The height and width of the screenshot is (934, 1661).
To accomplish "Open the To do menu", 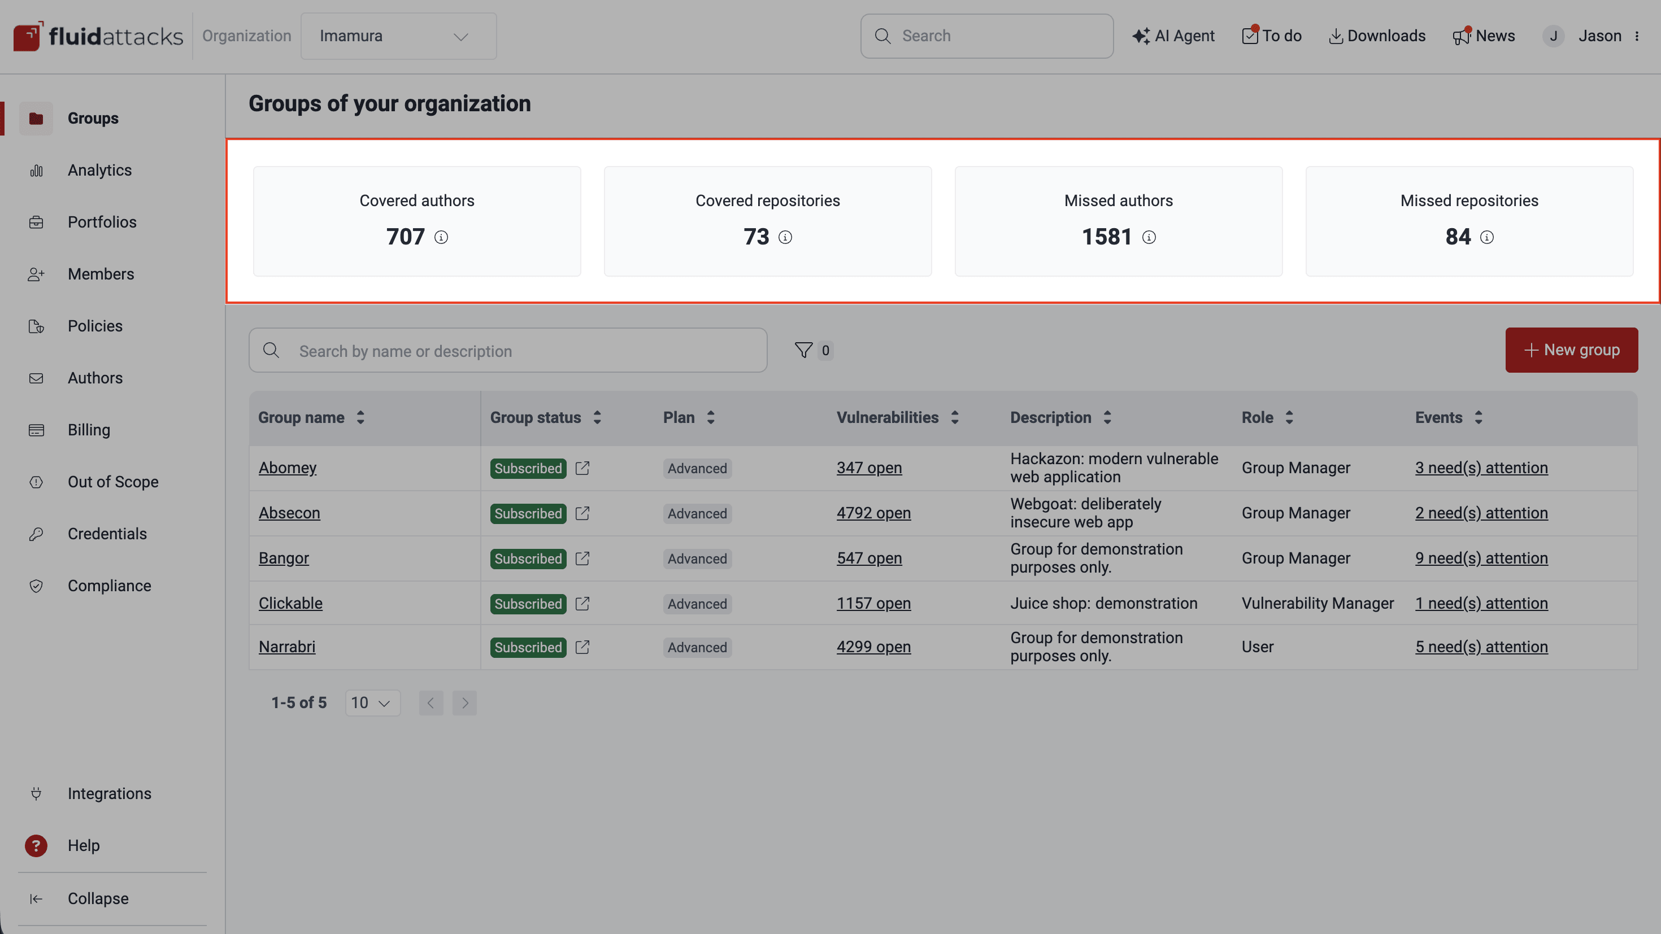I will pos(1271,36).
